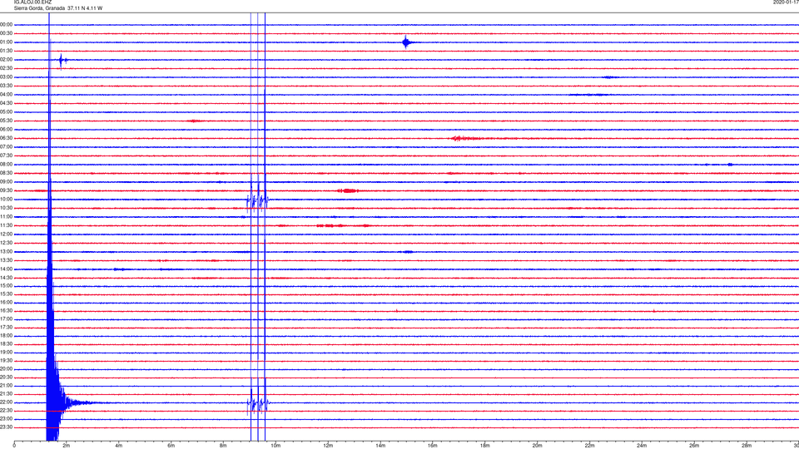Select the small blue event on 02:00 trace

click(x=62, y=61)
